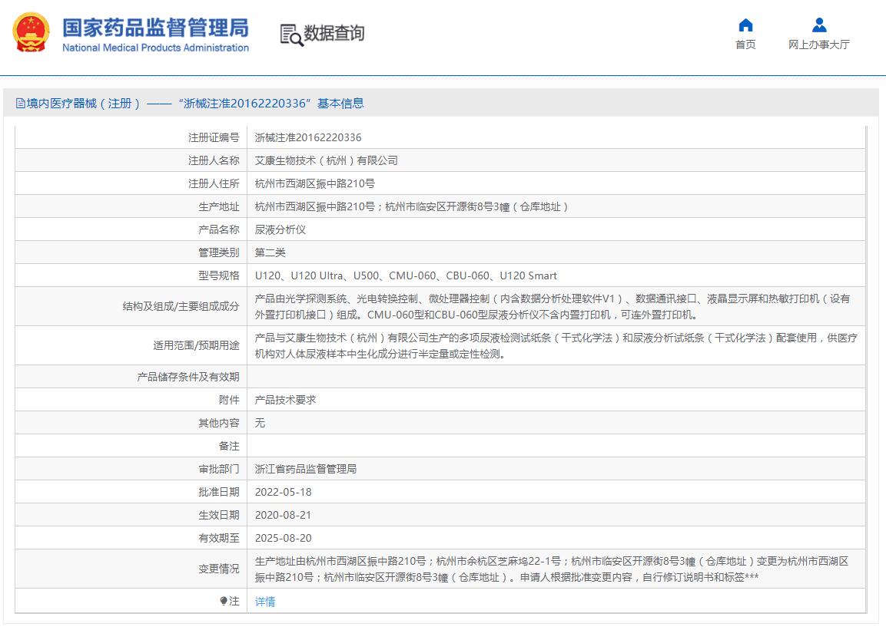Open the 首页 text link

click(745, 45)
